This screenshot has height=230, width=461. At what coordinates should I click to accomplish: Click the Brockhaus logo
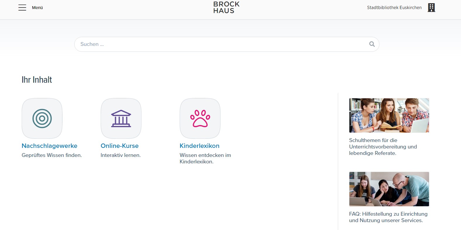coord(226,8)
